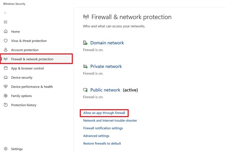Click the Device security laptop icon
Viewport: 226px width, 153px height.
coord(6,77)
